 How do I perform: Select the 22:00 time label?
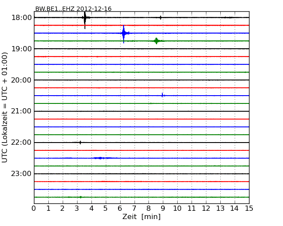pos(21,143)
